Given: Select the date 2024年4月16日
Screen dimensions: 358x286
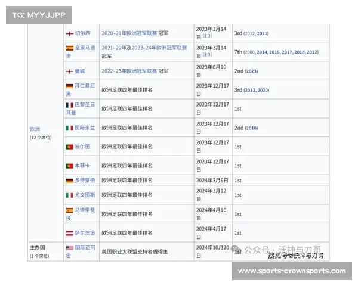Looking at the screenshot, I should (211, 214).
